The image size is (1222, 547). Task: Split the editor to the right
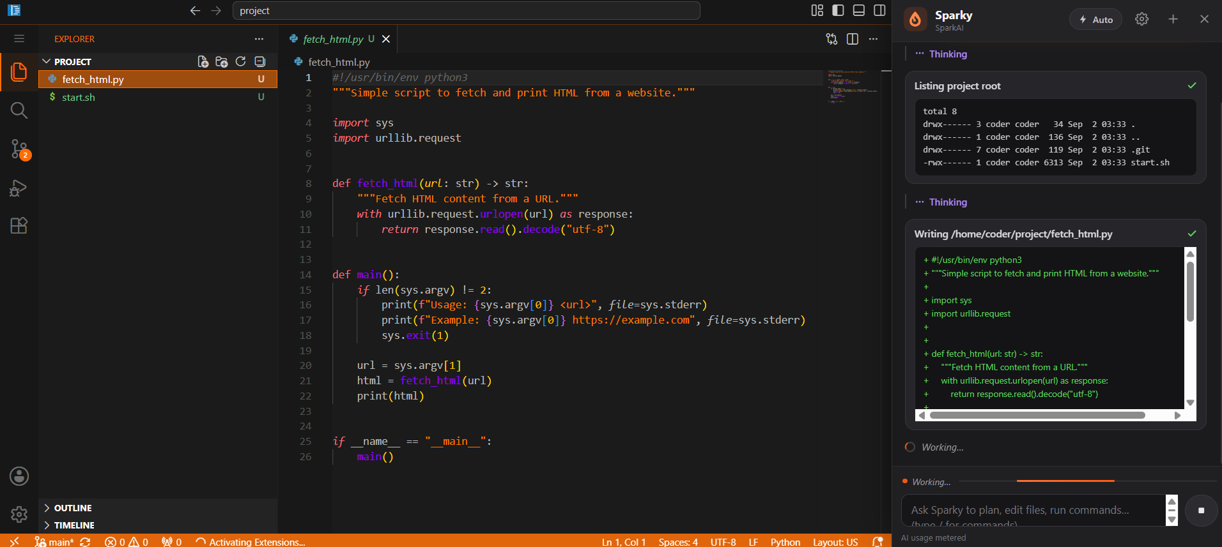coord(853,39)
